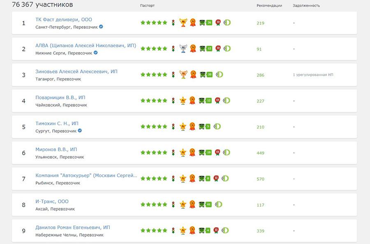The height and width of the screenshot is (244, 370).
Task: Click the gold trophy icon for ТК Фаст деливери
Action: pyautogui.click(x=183, y=23)
